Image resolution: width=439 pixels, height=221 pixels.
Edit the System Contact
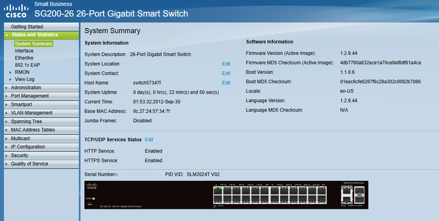click(226, 73)
